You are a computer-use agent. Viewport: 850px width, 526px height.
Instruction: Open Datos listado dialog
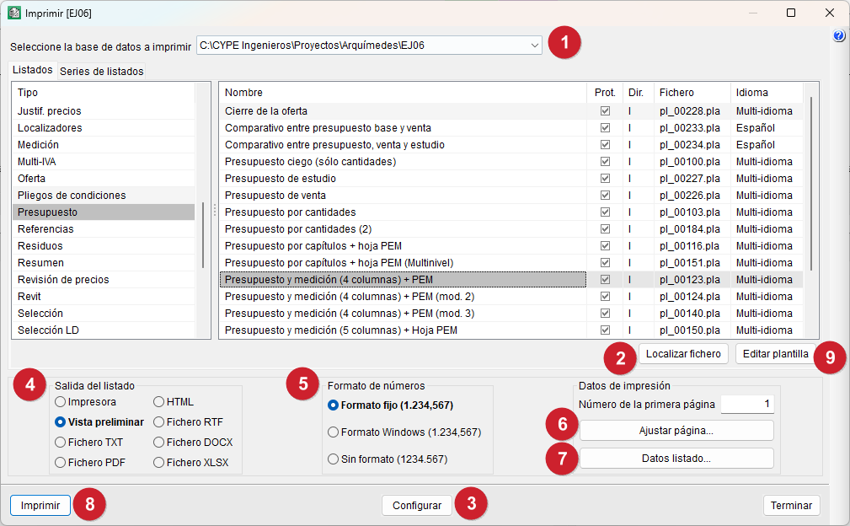(676, 459)
